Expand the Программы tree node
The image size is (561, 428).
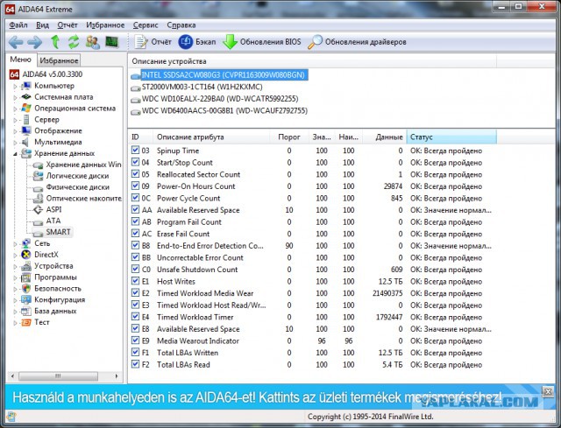(15, 277)
